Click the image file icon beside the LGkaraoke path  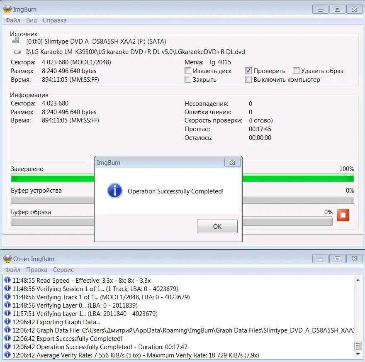pos(17,52)
